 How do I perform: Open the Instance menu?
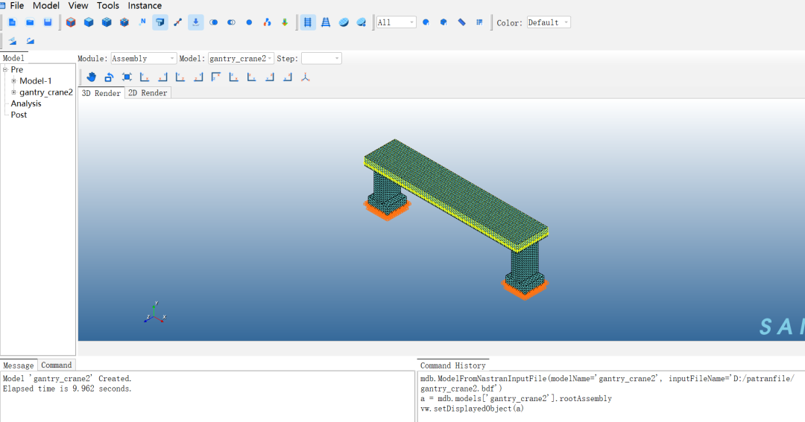click(x=145, y=6)
